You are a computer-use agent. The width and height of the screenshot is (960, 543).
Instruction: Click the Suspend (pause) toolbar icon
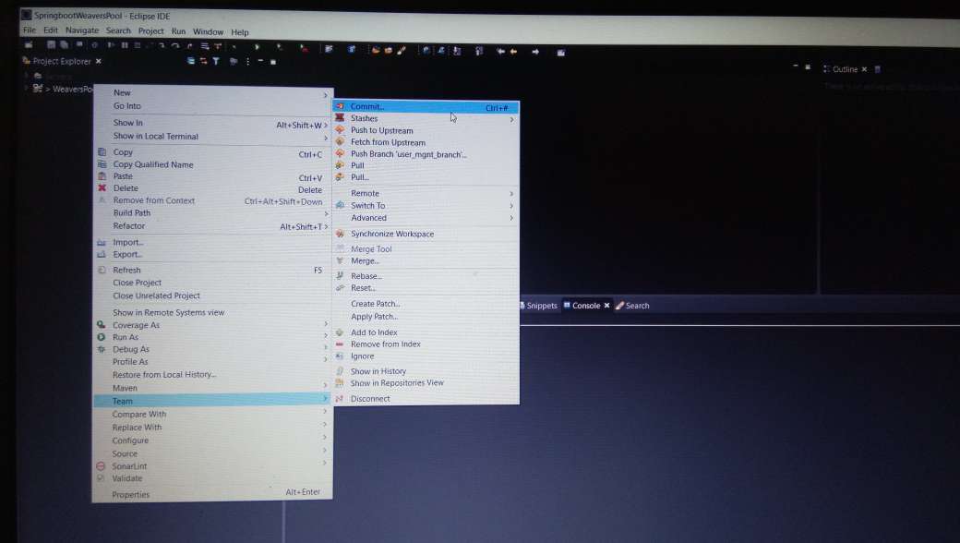click(x=125, y=45)
